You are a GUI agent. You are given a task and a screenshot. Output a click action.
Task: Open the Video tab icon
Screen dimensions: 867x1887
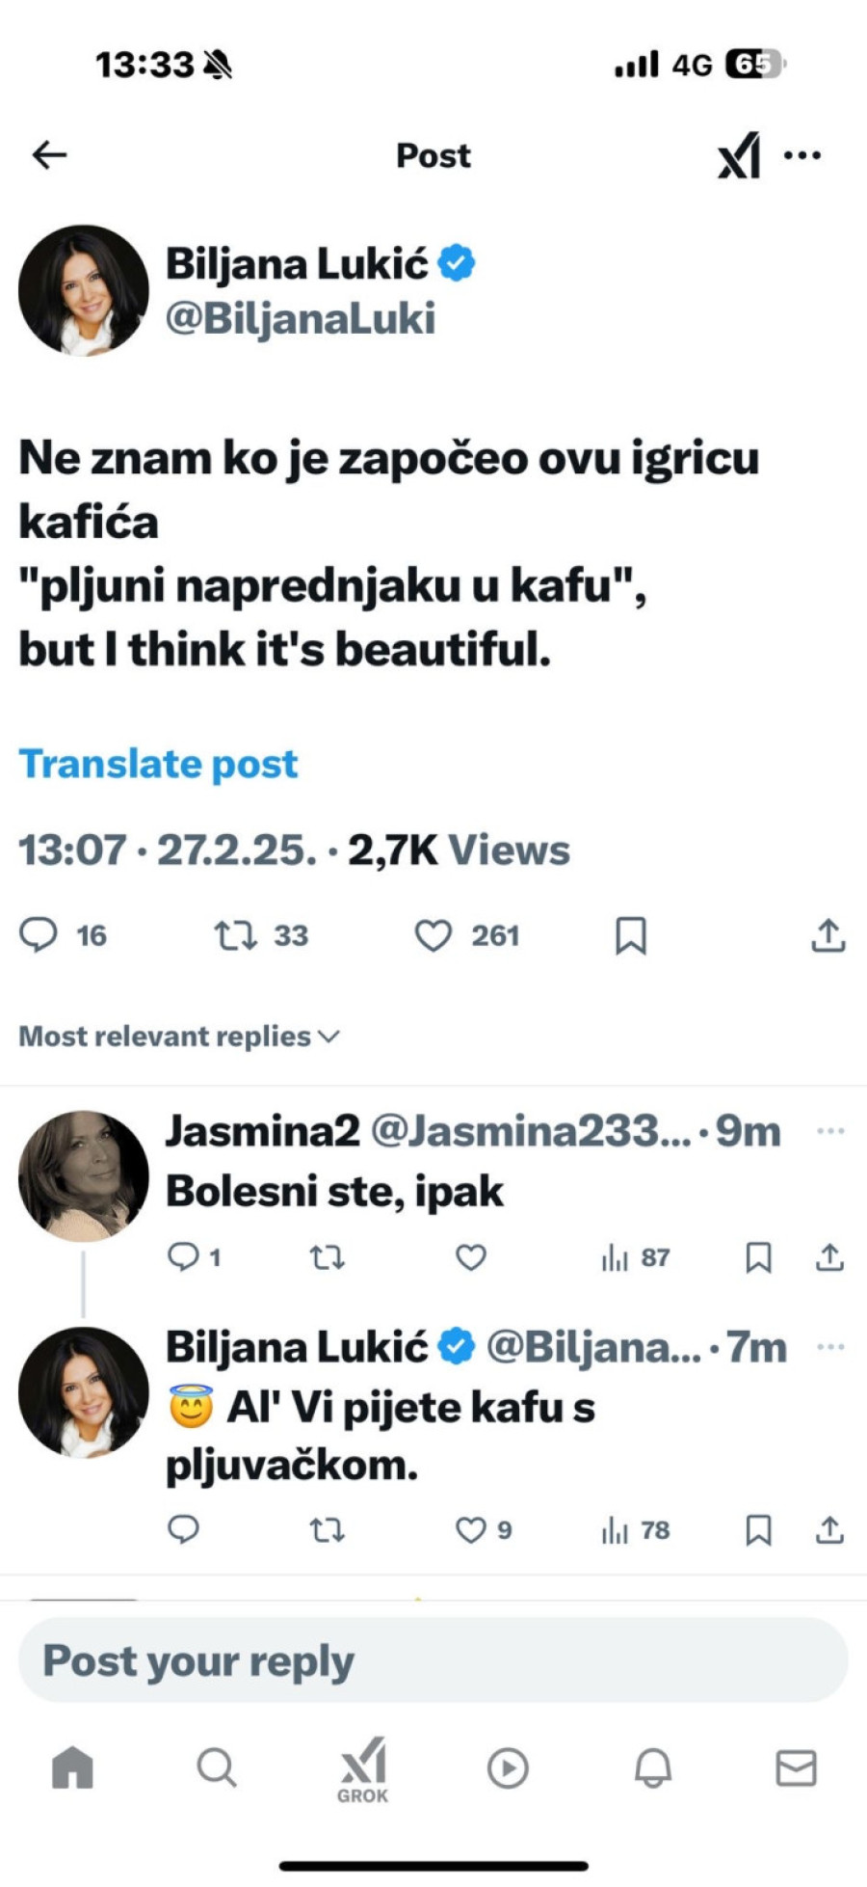[x=508, y=1769]
